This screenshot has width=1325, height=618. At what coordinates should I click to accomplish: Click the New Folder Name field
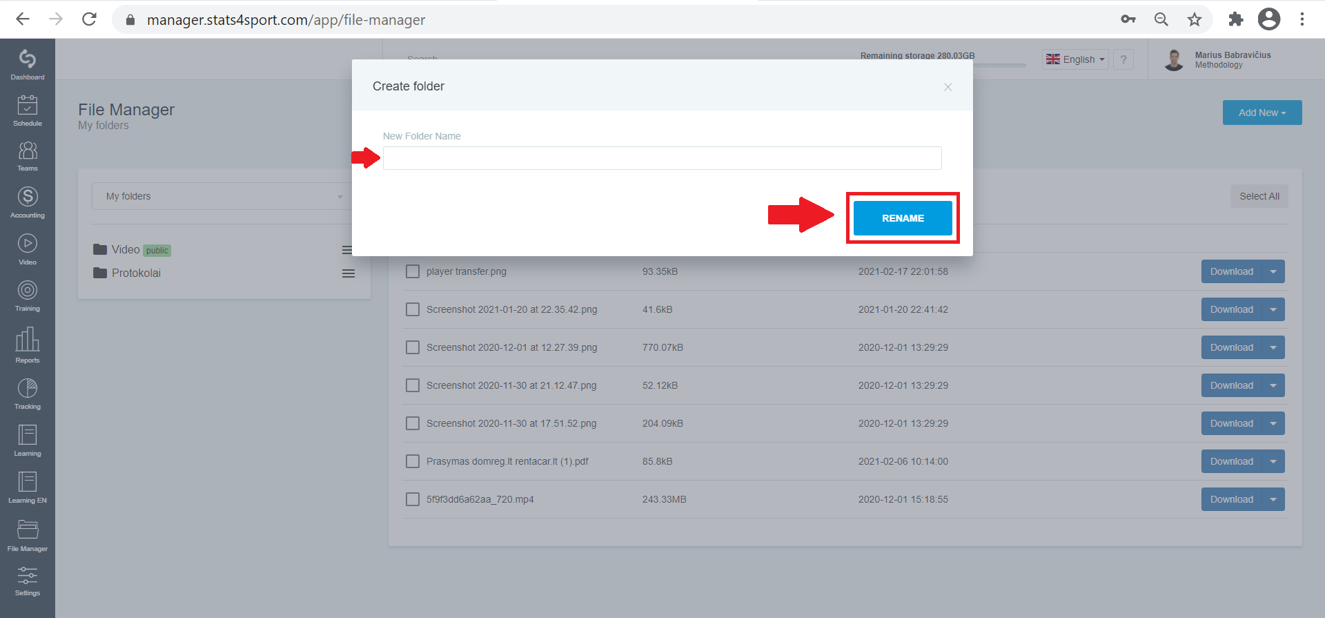(x=662, y=158)
